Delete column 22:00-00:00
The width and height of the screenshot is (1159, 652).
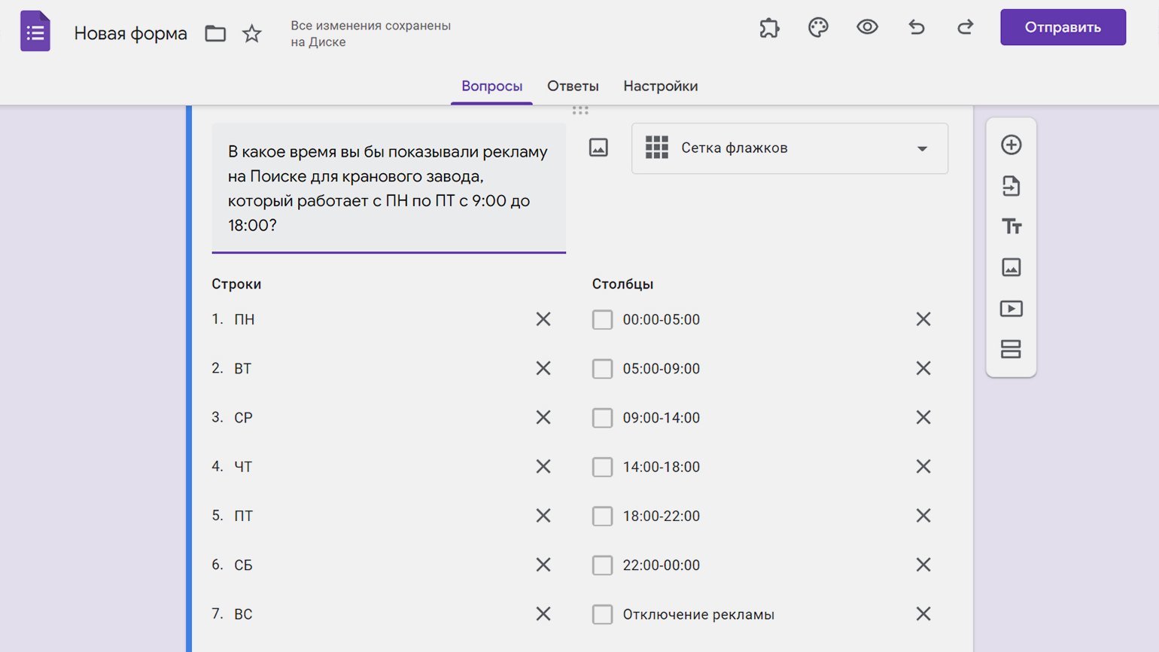923,565
